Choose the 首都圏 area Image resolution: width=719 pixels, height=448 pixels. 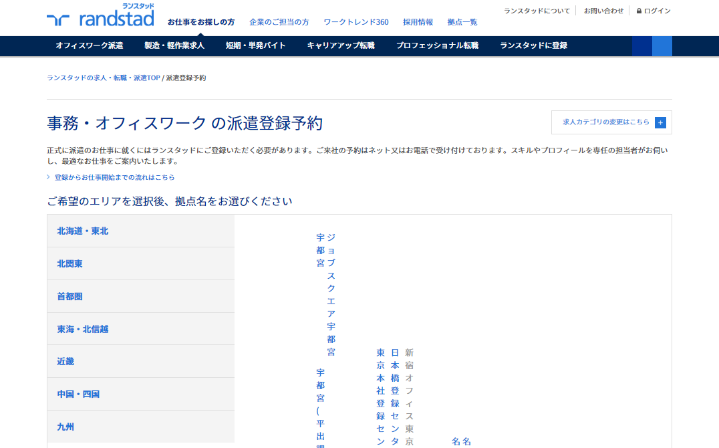click(x=141, y=296)
